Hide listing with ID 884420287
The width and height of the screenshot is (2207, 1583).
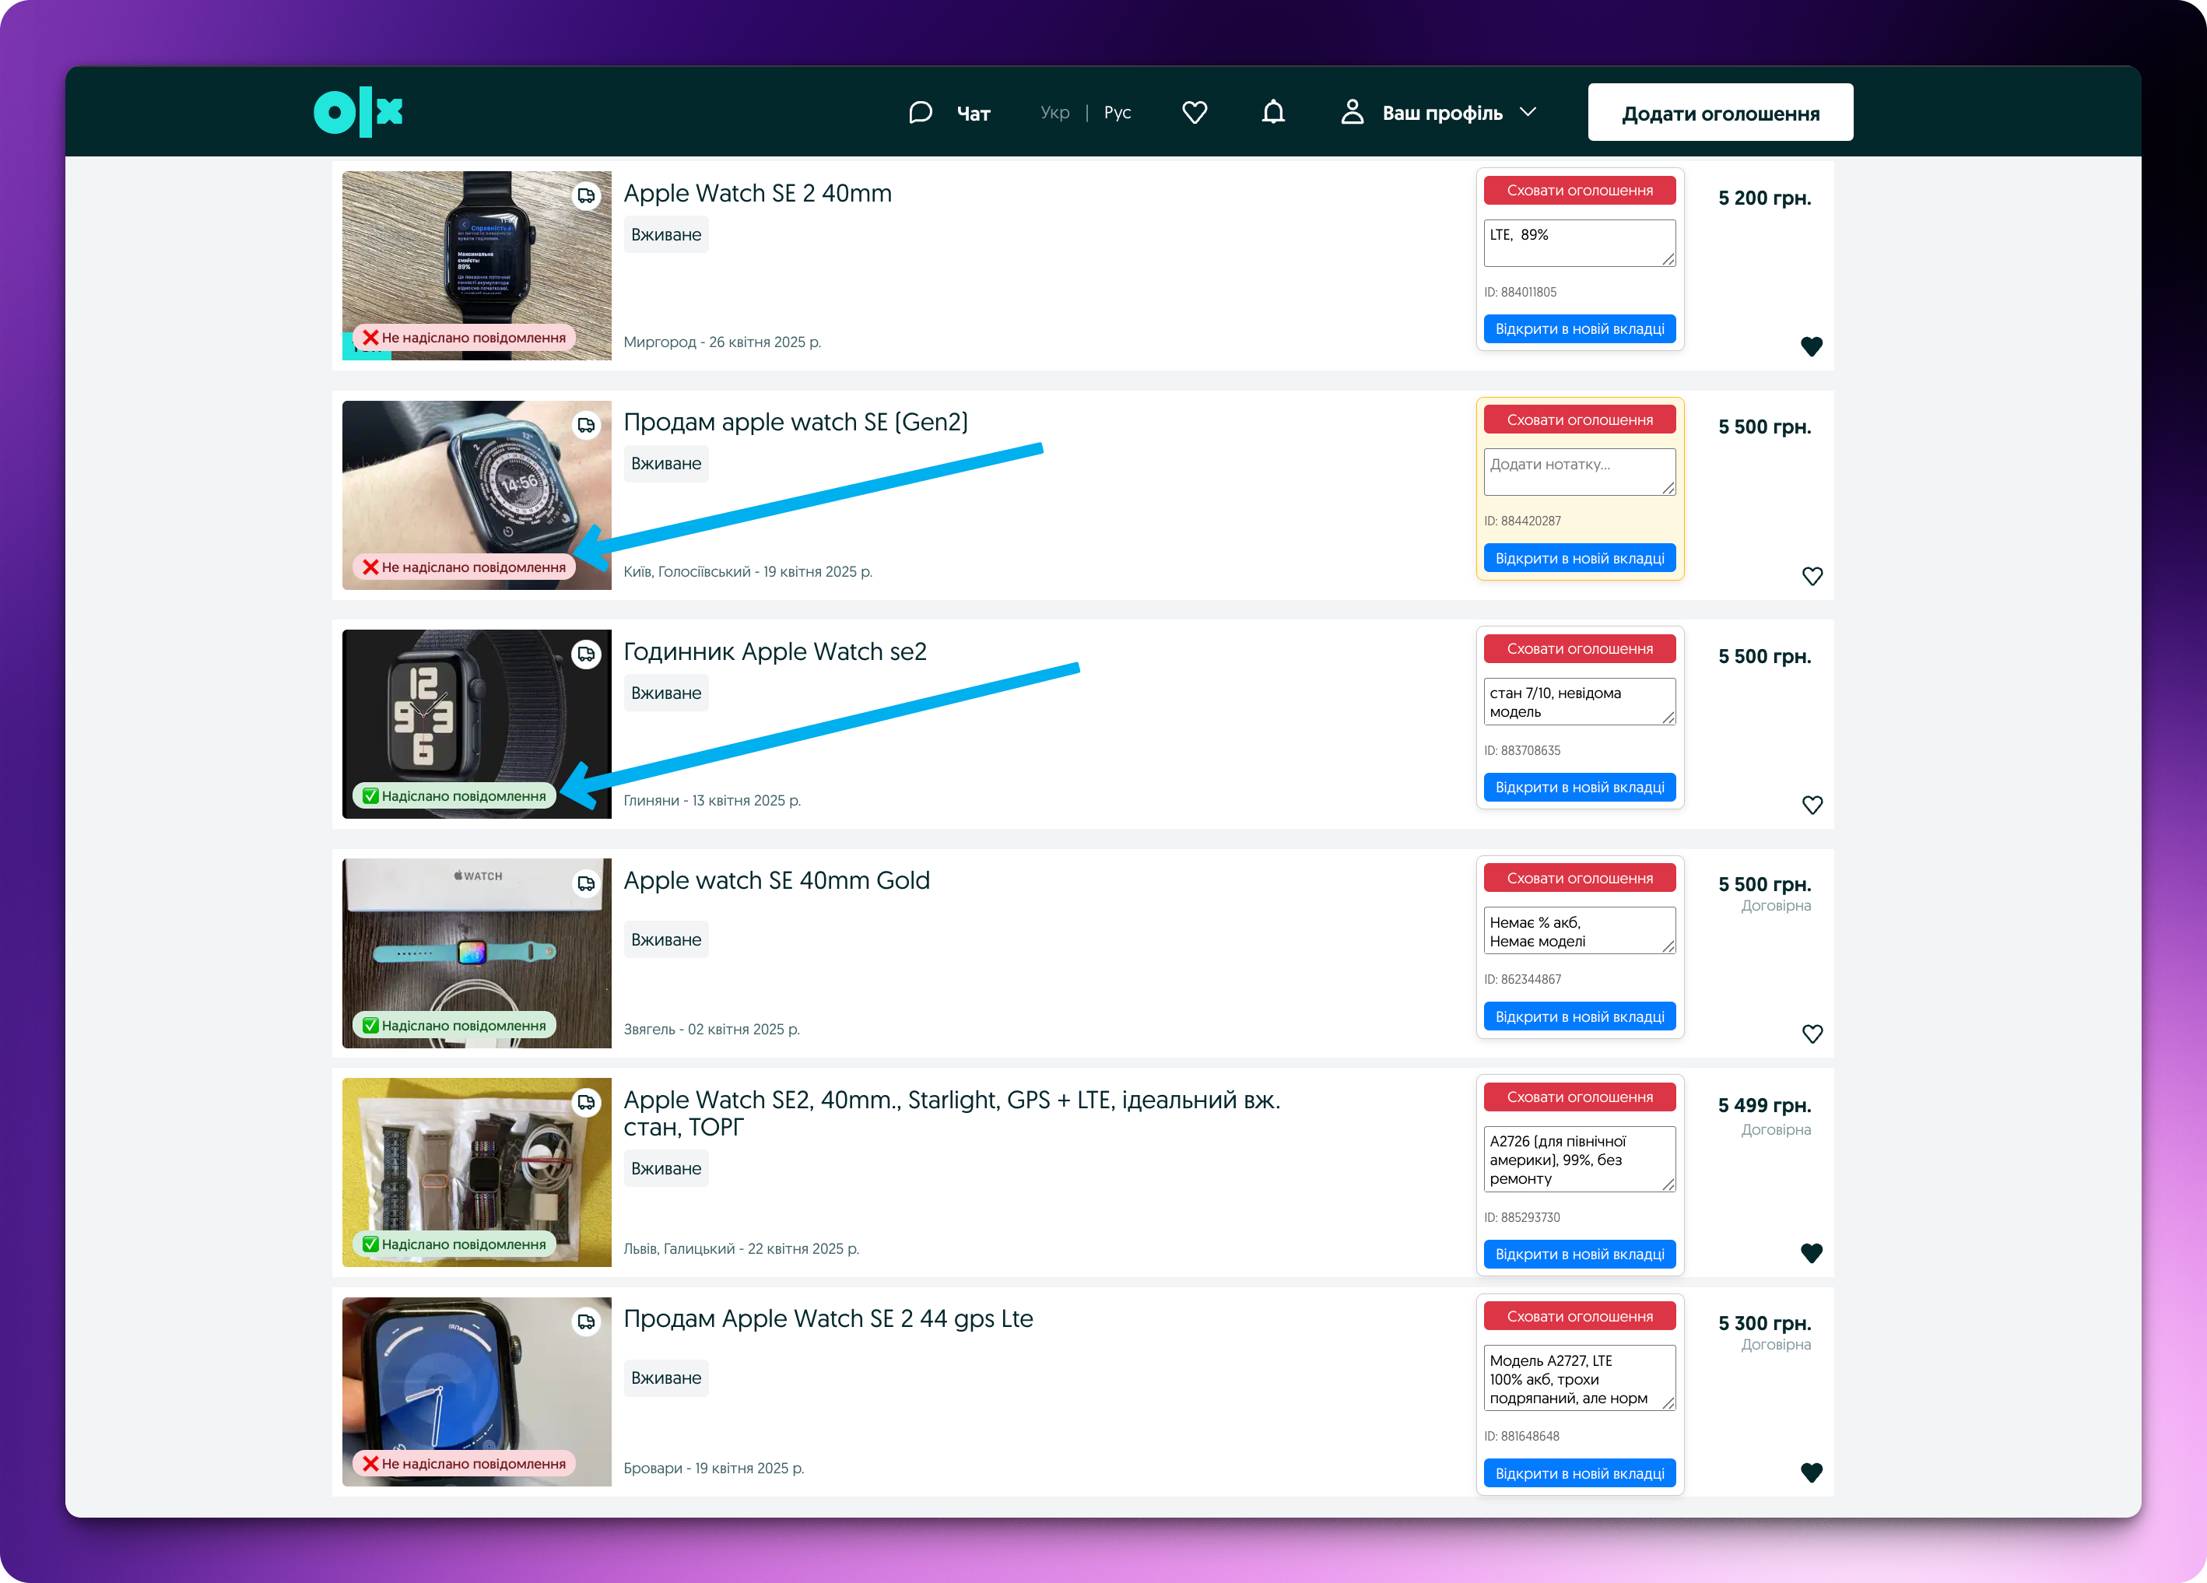pos(1579,419)
